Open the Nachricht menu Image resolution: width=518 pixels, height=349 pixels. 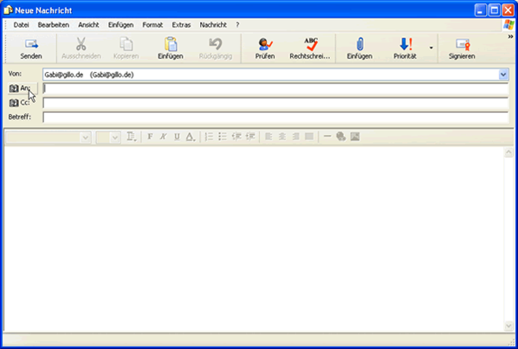coord(213,25)
